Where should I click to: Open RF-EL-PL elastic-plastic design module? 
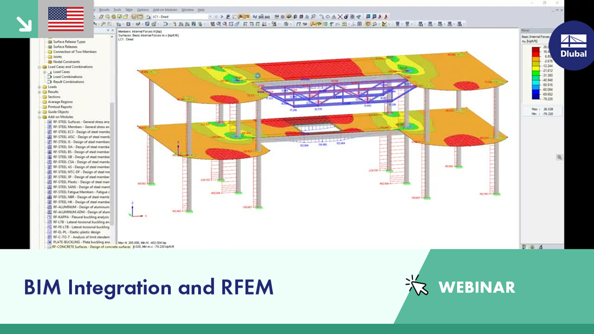(77, 232)
